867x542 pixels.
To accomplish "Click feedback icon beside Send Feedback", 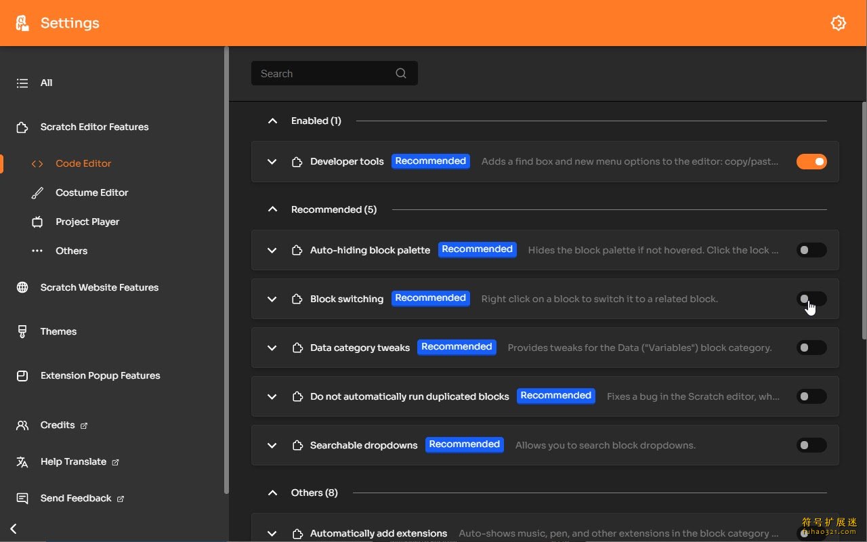I will click(22, 499).
